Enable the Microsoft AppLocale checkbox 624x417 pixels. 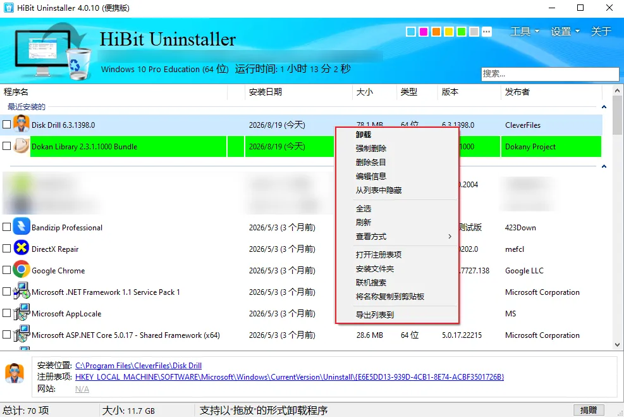tap(6, 313)
